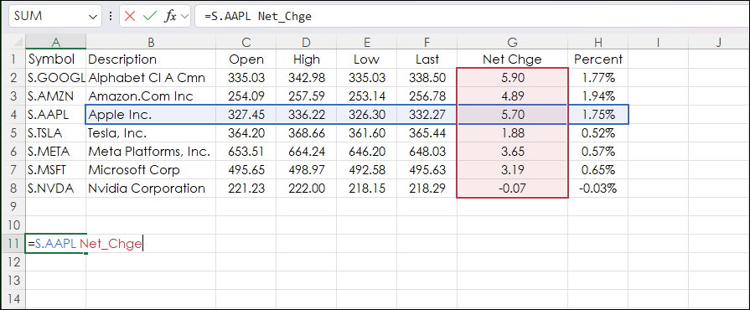Select column G header
Viewport: 750px width, 310px height.
512,42
